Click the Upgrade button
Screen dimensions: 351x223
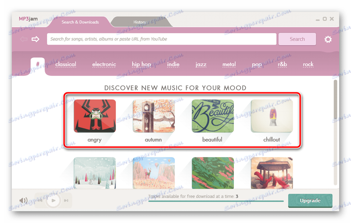310,200
